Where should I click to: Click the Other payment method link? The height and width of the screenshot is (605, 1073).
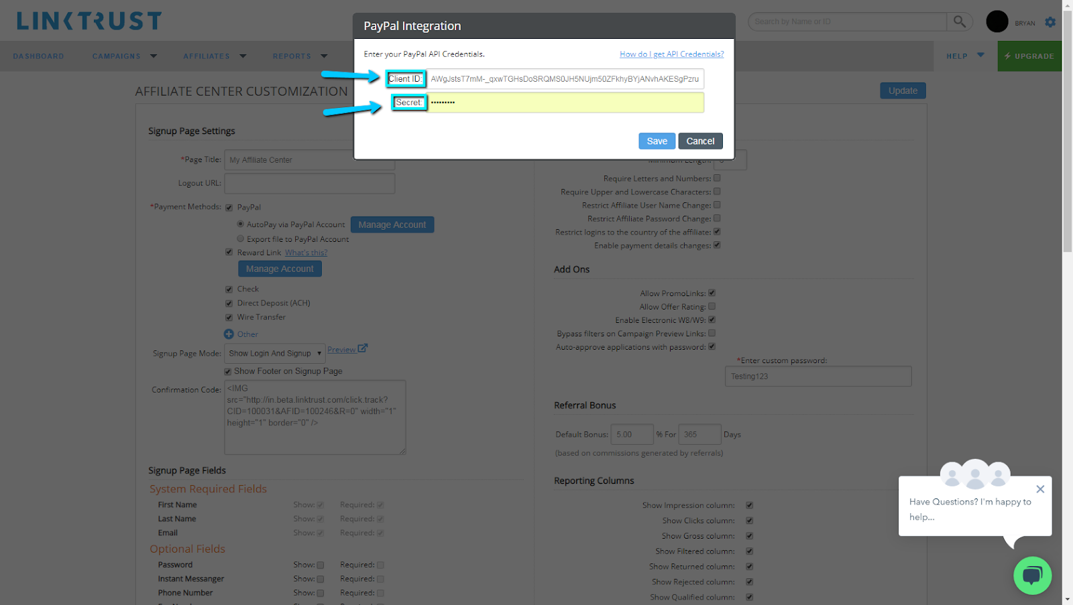point(247,334)
